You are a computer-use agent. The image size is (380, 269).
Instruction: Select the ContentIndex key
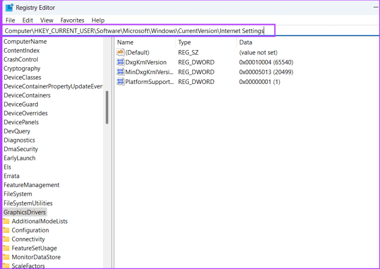(x=22, y=51)
